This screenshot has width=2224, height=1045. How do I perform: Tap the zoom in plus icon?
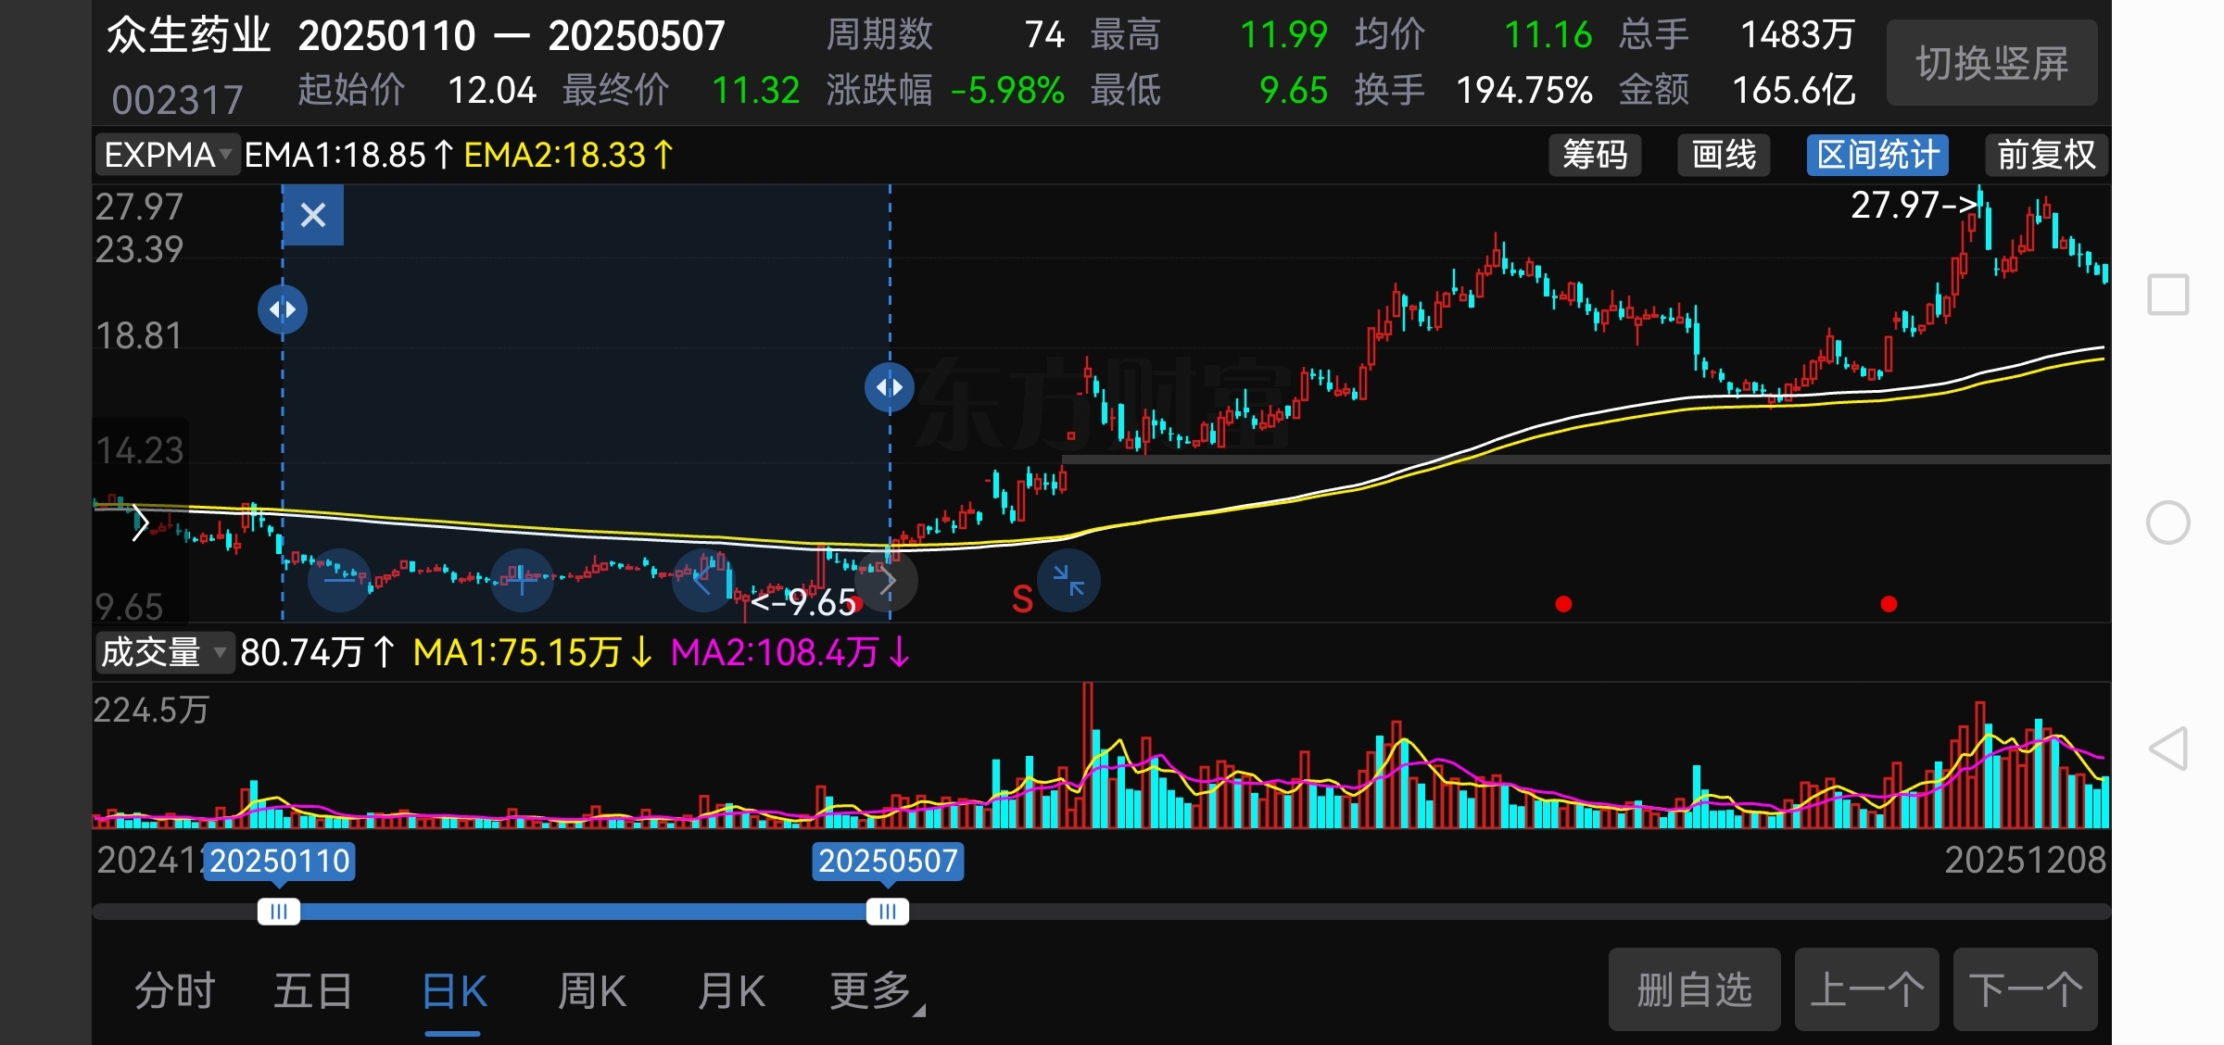coord(522,581)
